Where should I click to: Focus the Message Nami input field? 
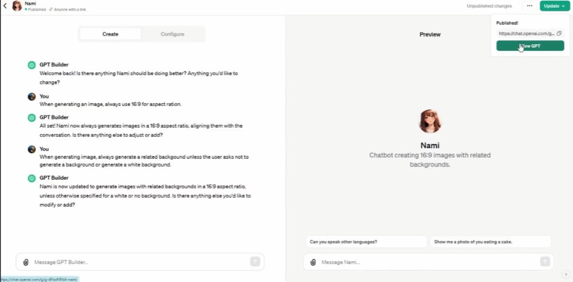click(429, 262)
